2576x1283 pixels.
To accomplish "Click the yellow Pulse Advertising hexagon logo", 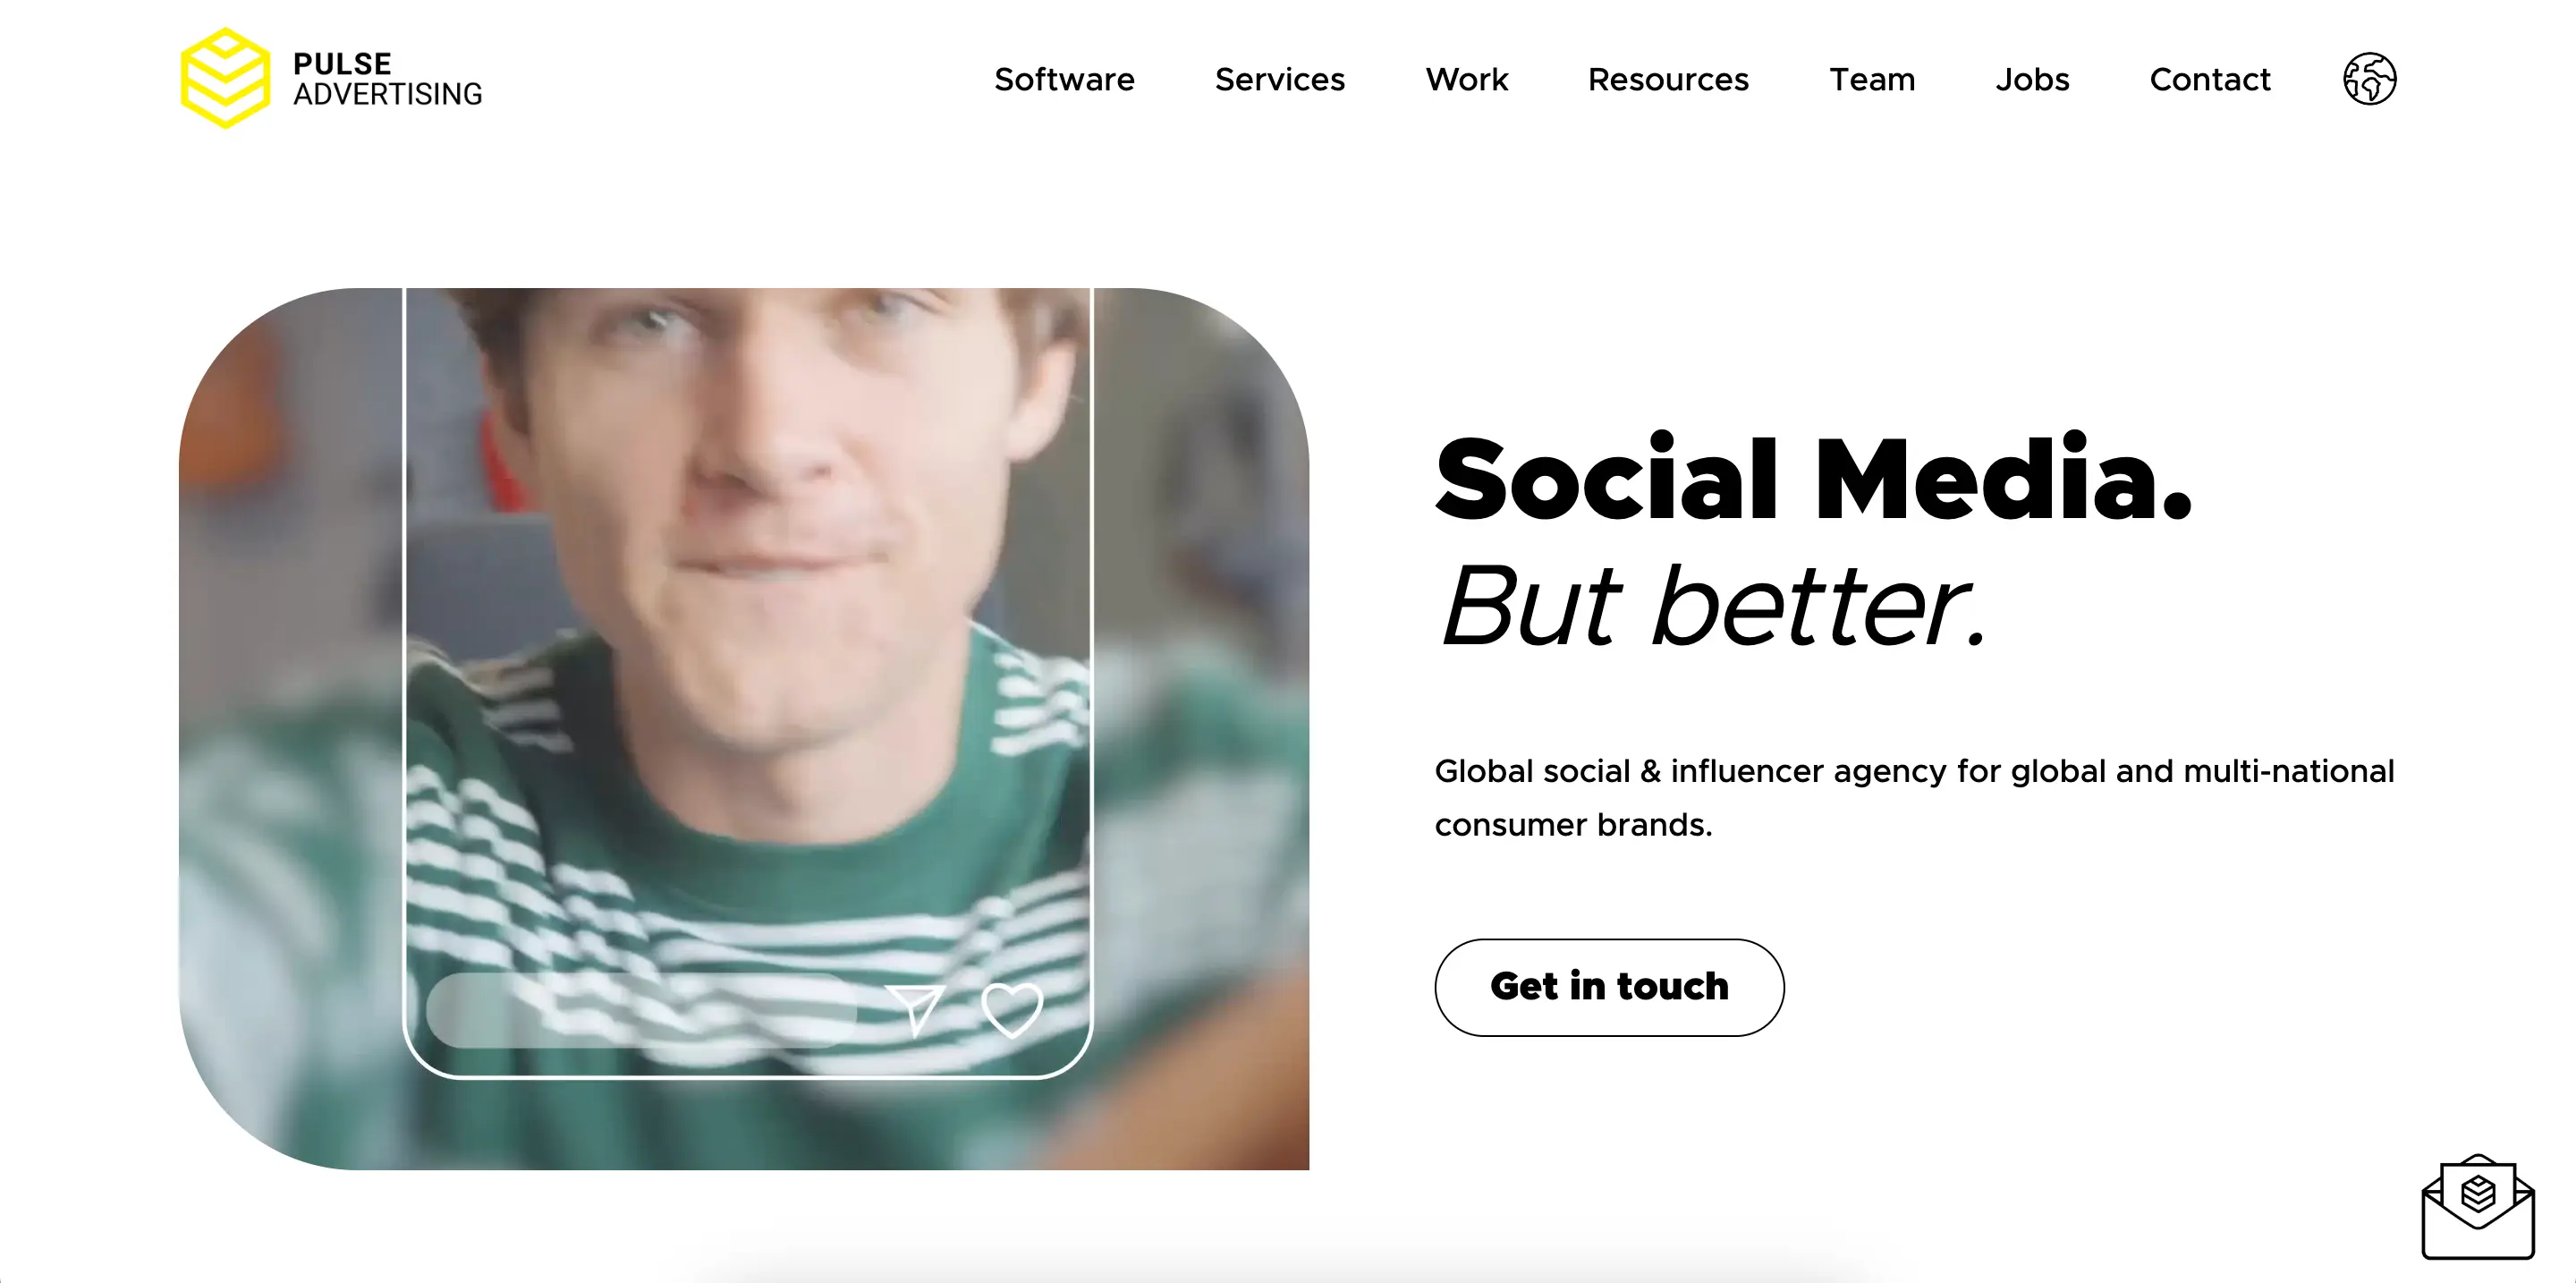I will coord(225,78).
